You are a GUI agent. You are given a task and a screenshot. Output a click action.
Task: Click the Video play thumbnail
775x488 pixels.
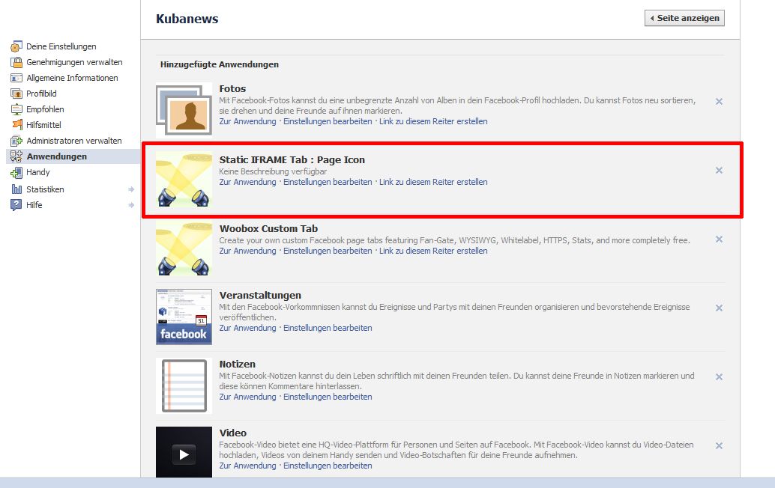pos(184,452)
